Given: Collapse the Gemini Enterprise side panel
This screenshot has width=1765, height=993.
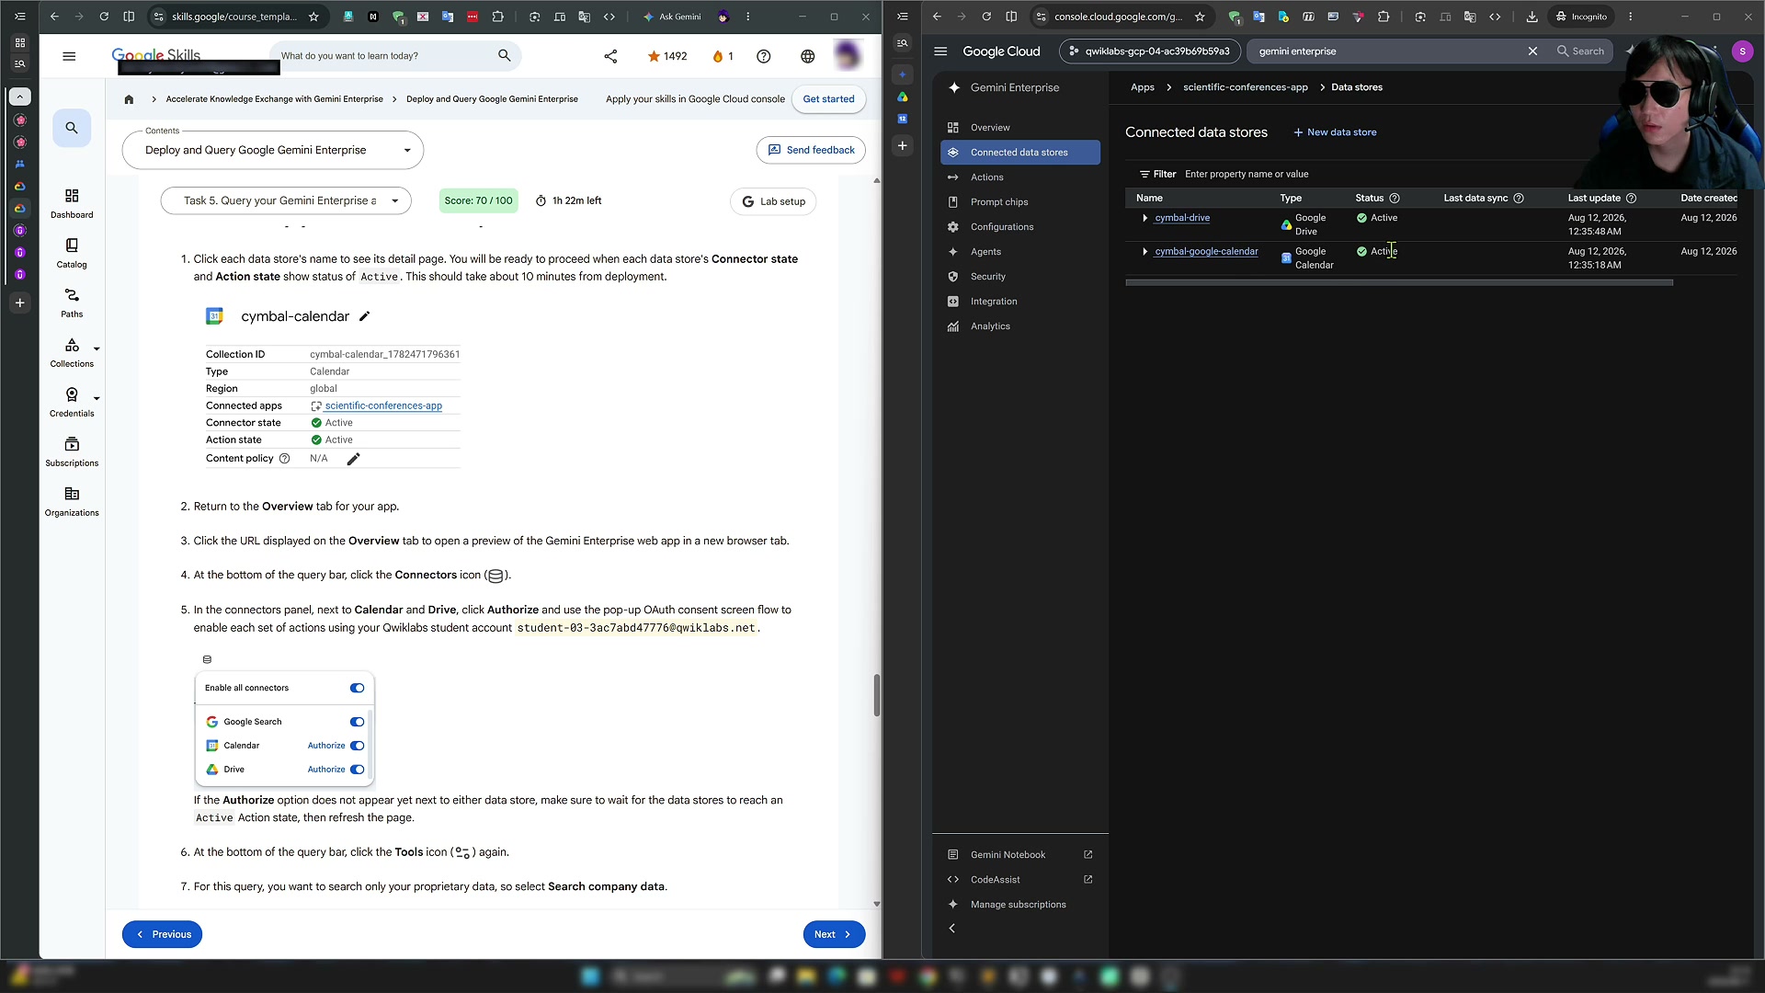Looking at the screenshot, I should 952,929.
